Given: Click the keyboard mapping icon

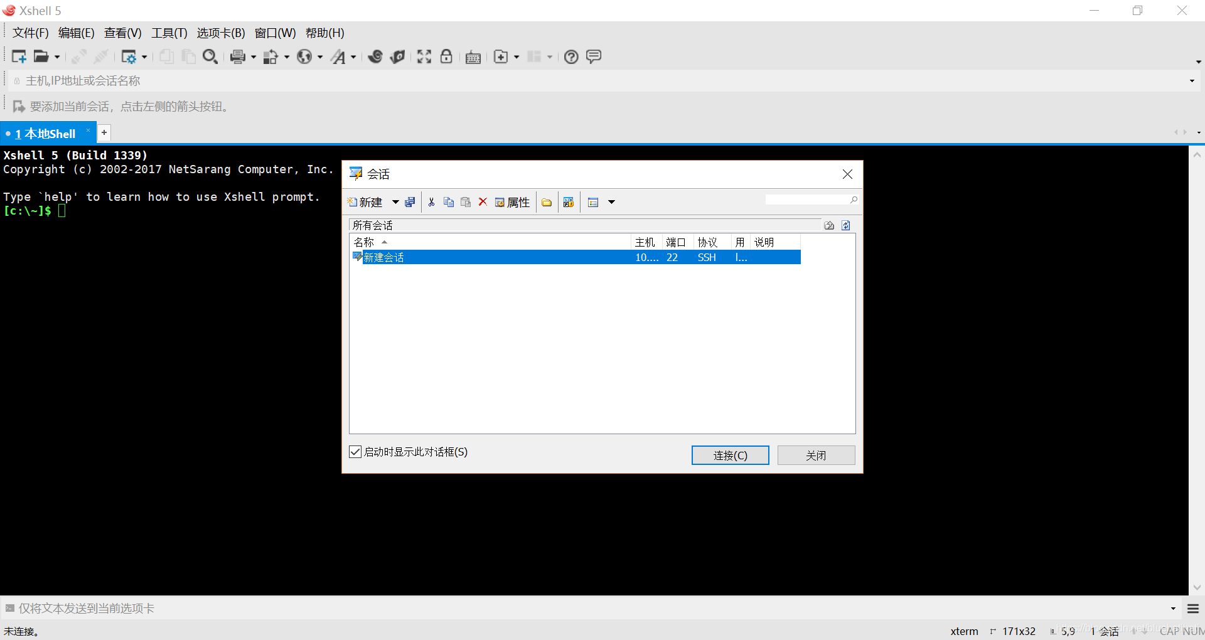Looking at the screenshot, I should [473, 57].
